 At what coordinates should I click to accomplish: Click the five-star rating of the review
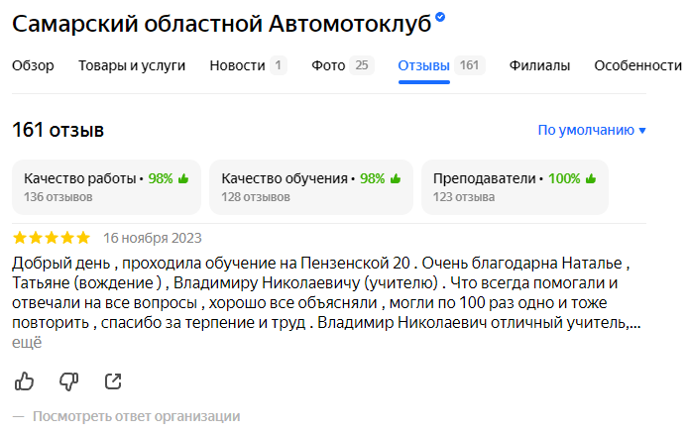coord(51,238)
